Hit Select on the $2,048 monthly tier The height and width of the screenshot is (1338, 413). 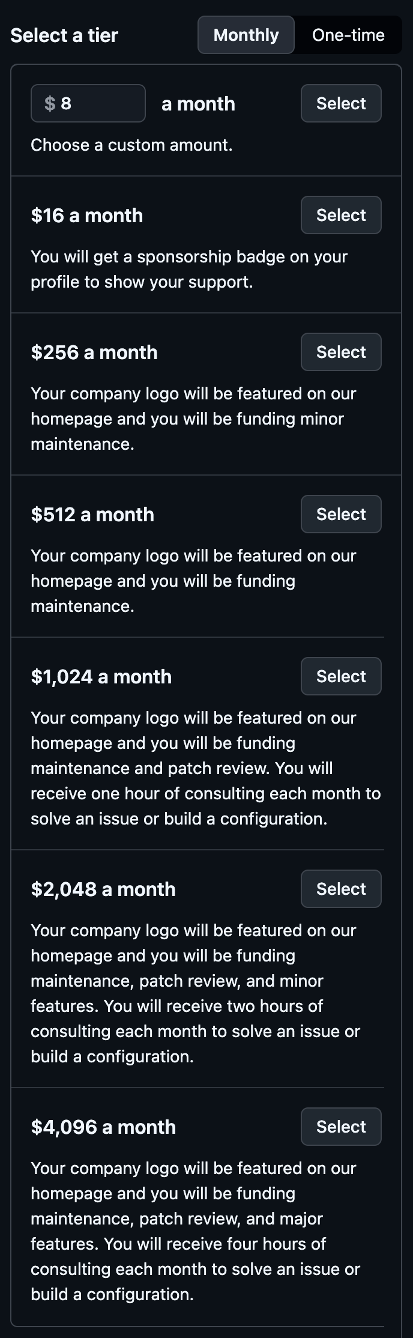pyautogui.click(x=341, y=889)
